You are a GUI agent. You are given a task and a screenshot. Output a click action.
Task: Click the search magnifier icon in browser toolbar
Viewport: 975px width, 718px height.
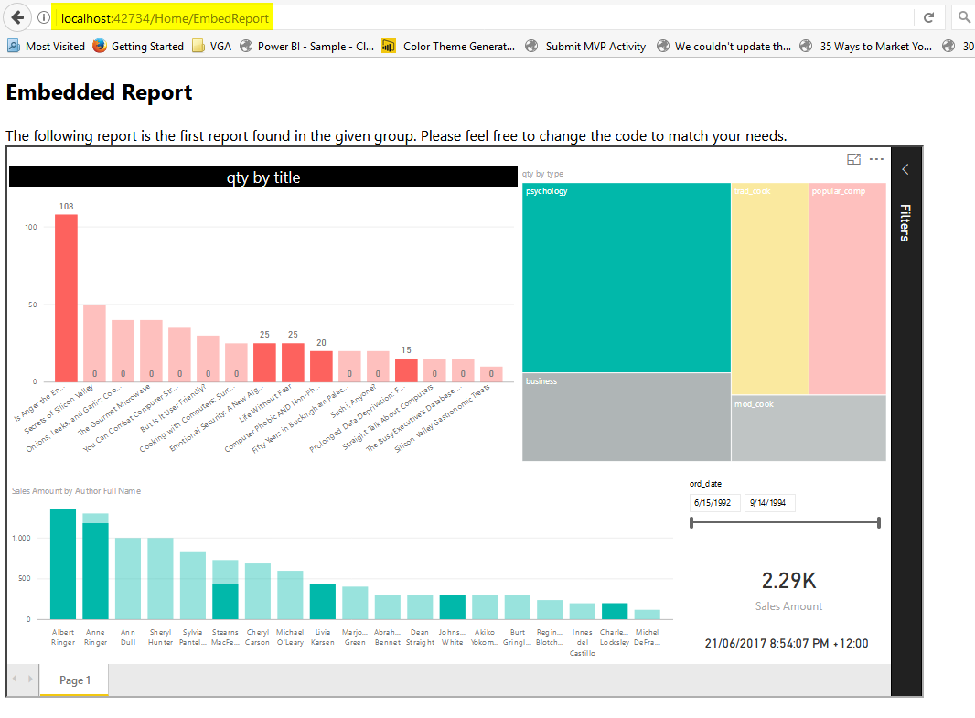pyautogui.click(x=963, y=17)
